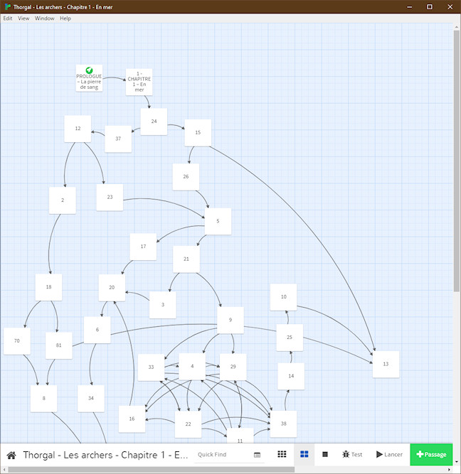Image resolution: width=461 pixels, height=474 pixels.
Task: Open the Help menu
Action: 65,18
